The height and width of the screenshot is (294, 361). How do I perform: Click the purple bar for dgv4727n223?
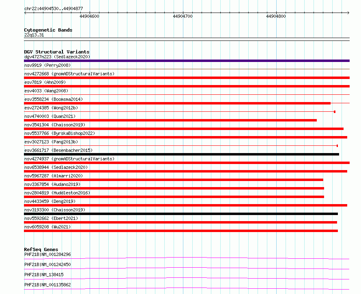pyautogui.click(x=187, y=61)
